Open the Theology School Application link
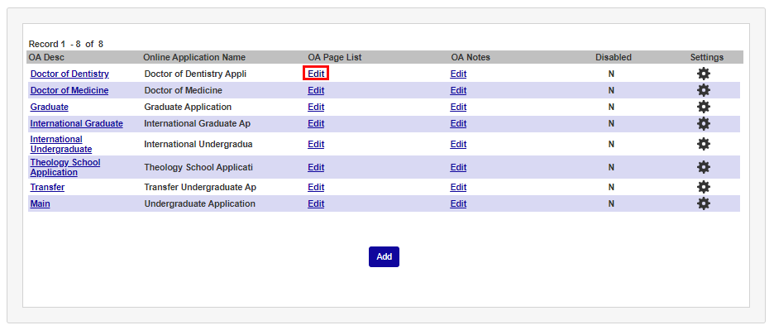This screenshot has width=774, height=330. point(65,167)
